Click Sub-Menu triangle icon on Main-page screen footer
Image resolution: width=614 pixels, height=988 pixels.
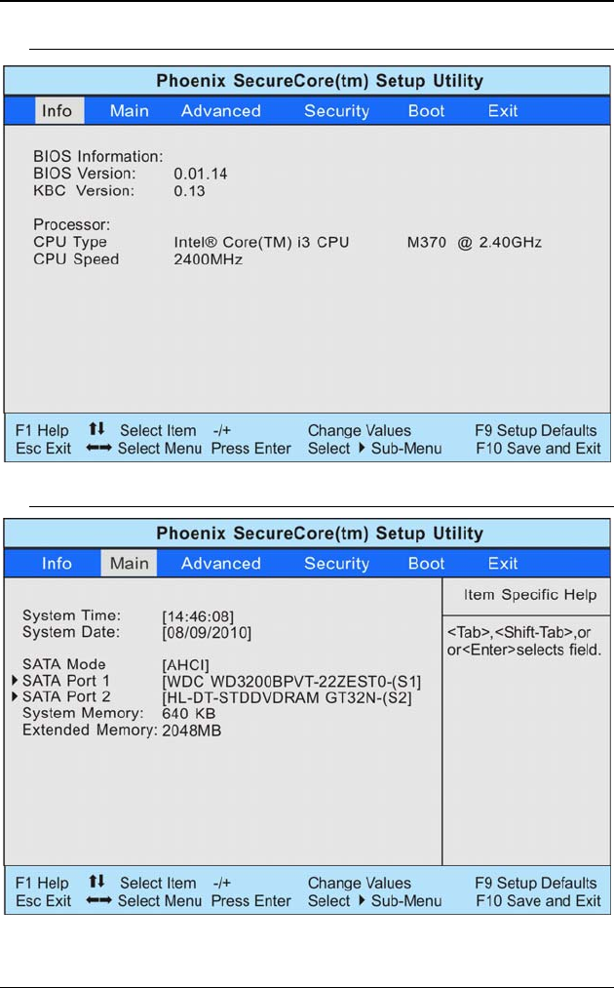point(362,900)
